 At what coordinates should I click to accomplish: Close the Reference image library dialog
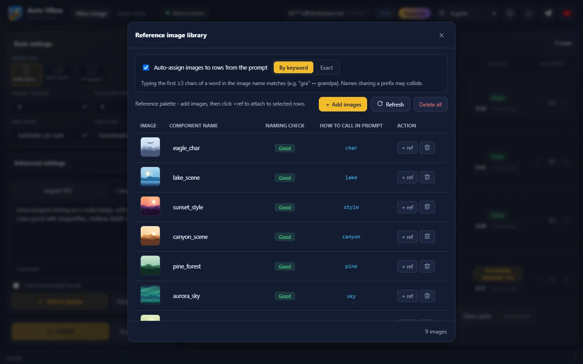441,35
